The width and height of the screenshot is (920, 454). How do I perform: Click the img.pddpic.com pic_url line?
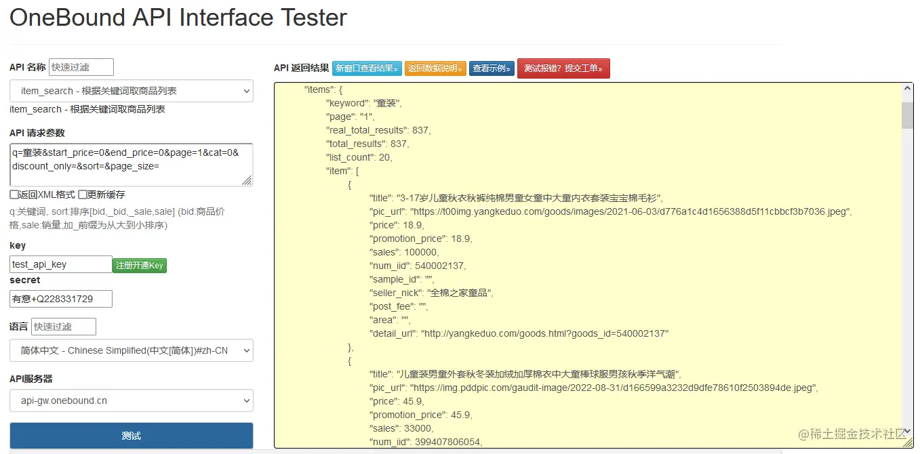tap(594, 388)
